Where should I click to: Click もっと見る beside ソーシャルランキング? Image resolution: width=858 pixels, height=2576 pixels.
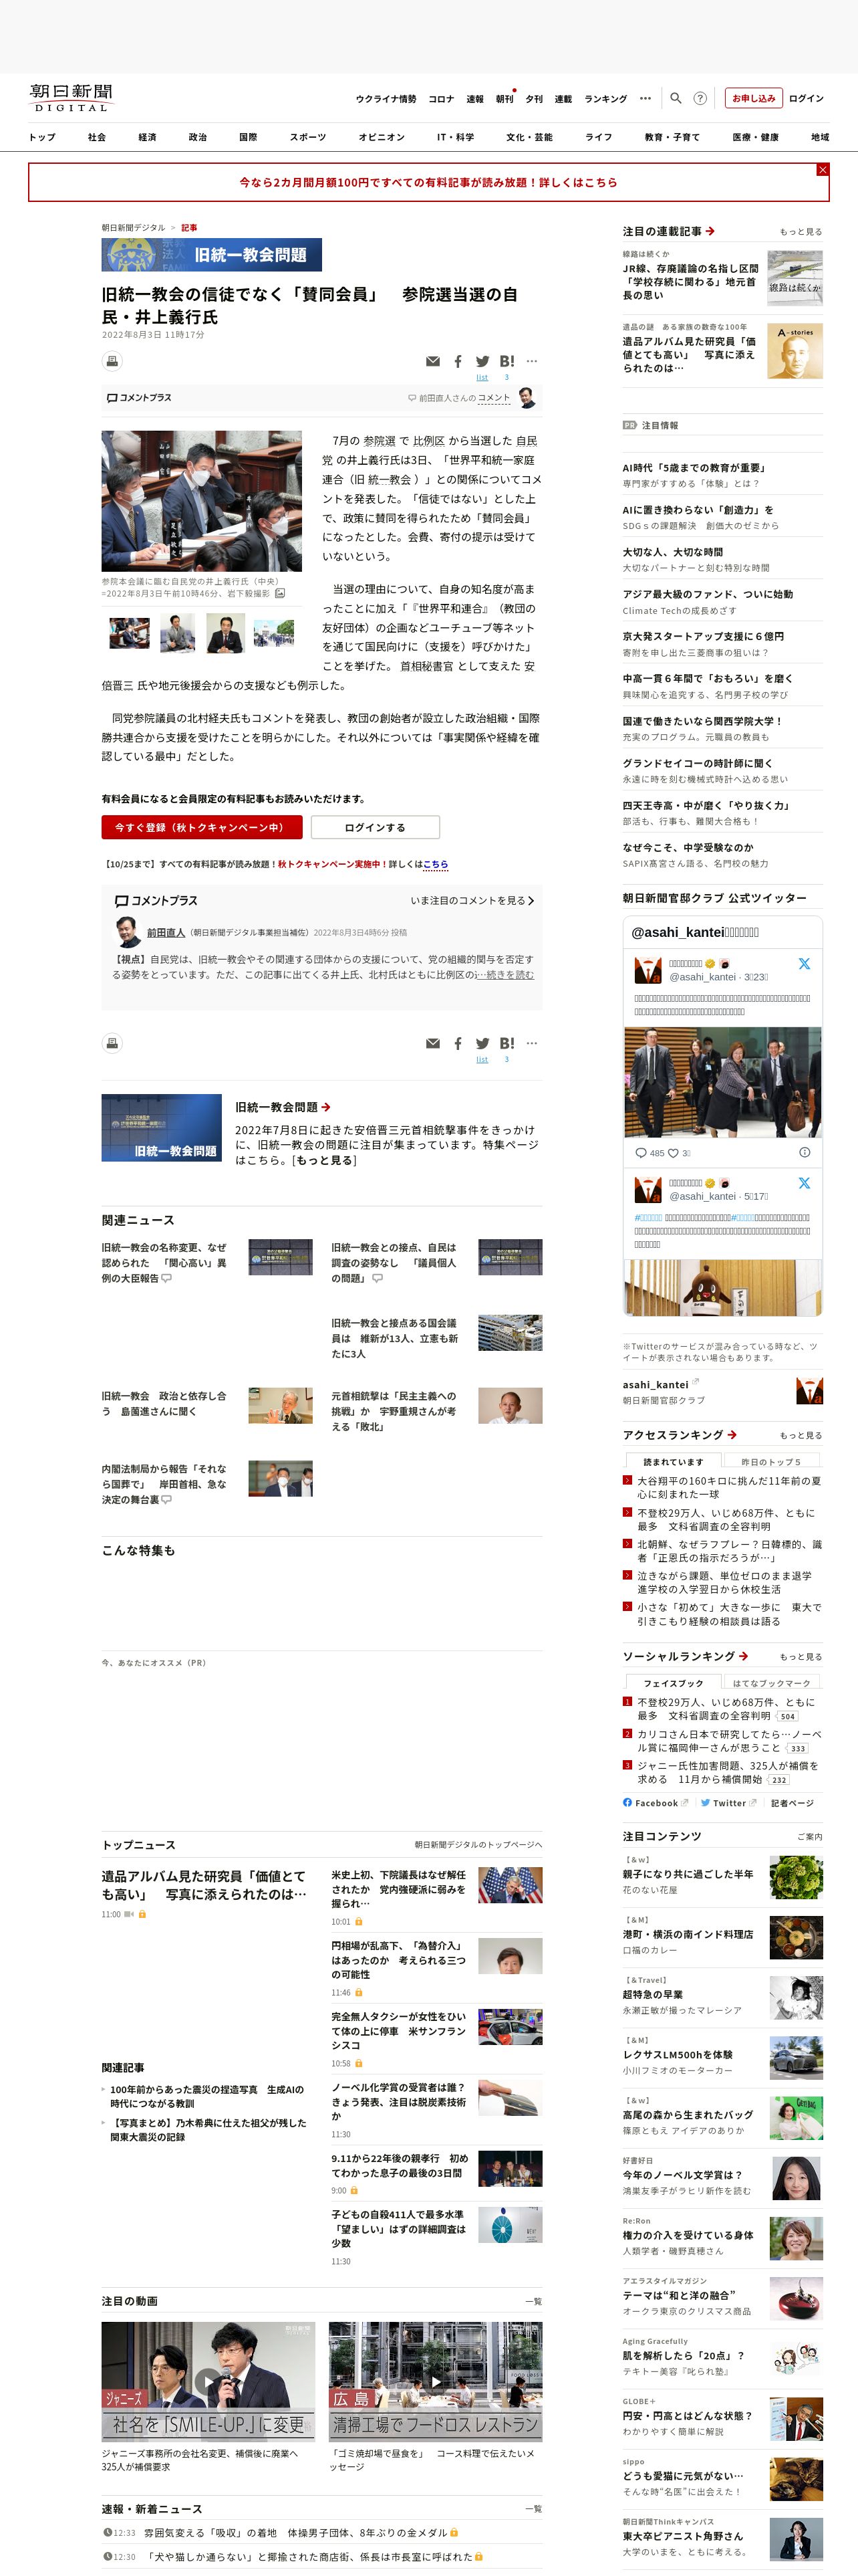[801, 1657]
